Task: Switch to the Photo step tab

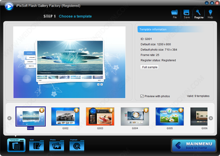Action: point(57,145)
